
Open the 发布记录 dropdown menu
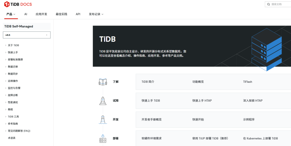coord(96,14)
